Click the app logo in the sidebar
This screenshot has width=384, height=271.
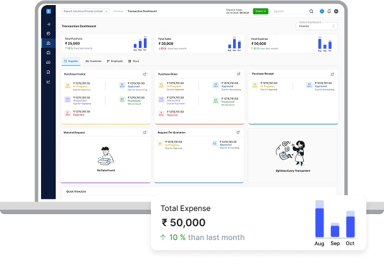(49, 11)
